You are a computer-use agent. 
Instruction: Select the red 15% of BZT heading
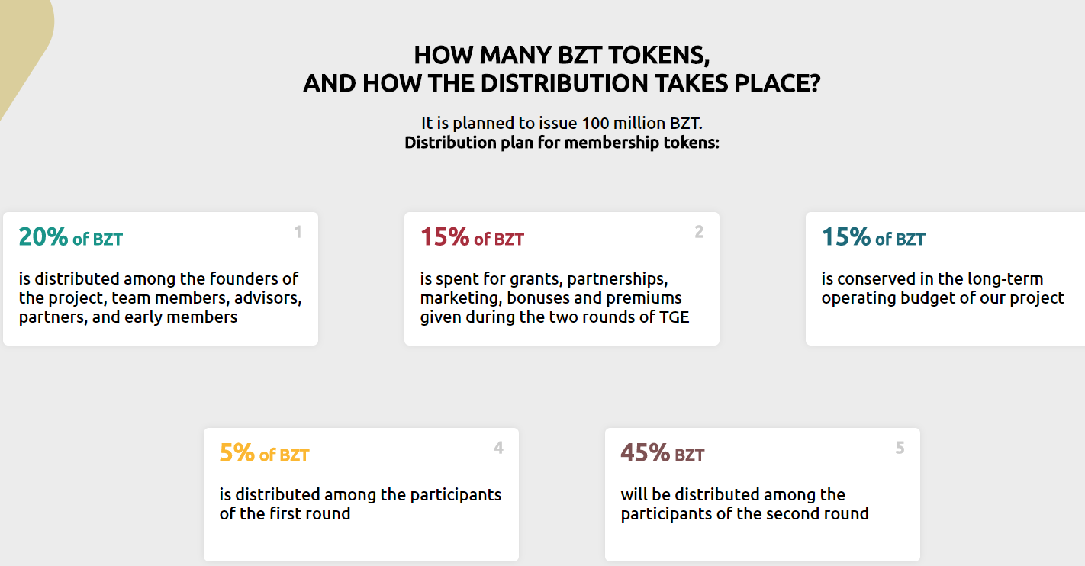[x=472, y=237]
